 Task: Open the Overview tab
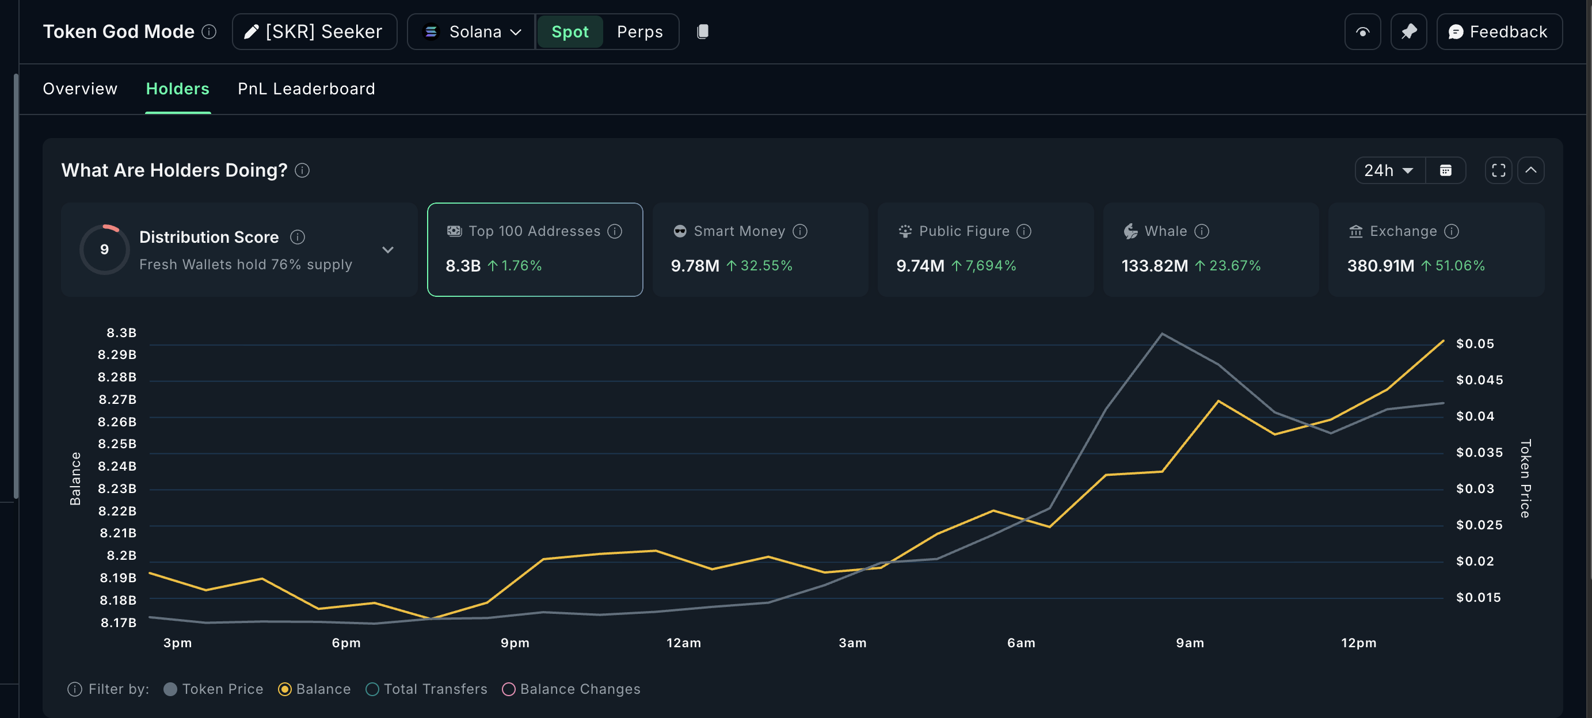click(80, 89)
